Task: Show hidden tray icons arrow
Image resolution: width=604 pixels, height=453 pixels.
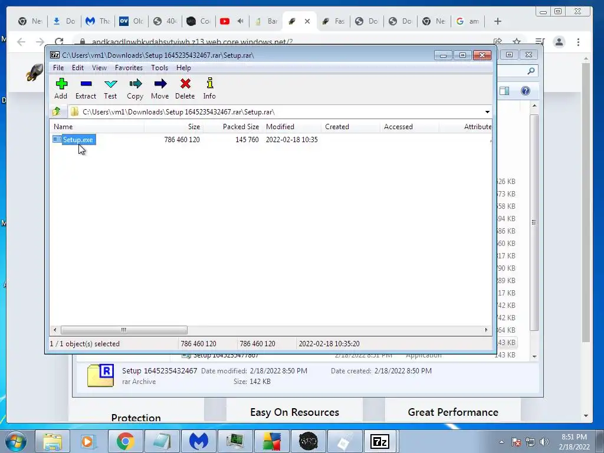Action: click(501, 442)
